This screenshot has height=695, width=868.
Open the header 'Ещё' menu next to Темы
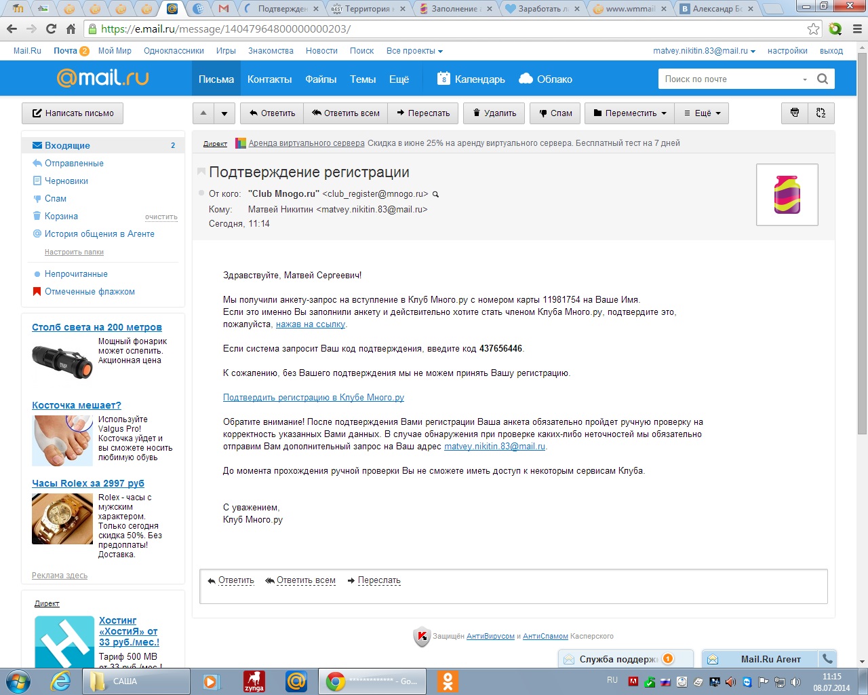pyautogui.click(x=399, y=79)
